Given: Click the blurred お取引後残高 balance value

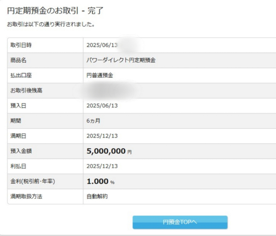Looking at the screenshot, I should (109, 91).
